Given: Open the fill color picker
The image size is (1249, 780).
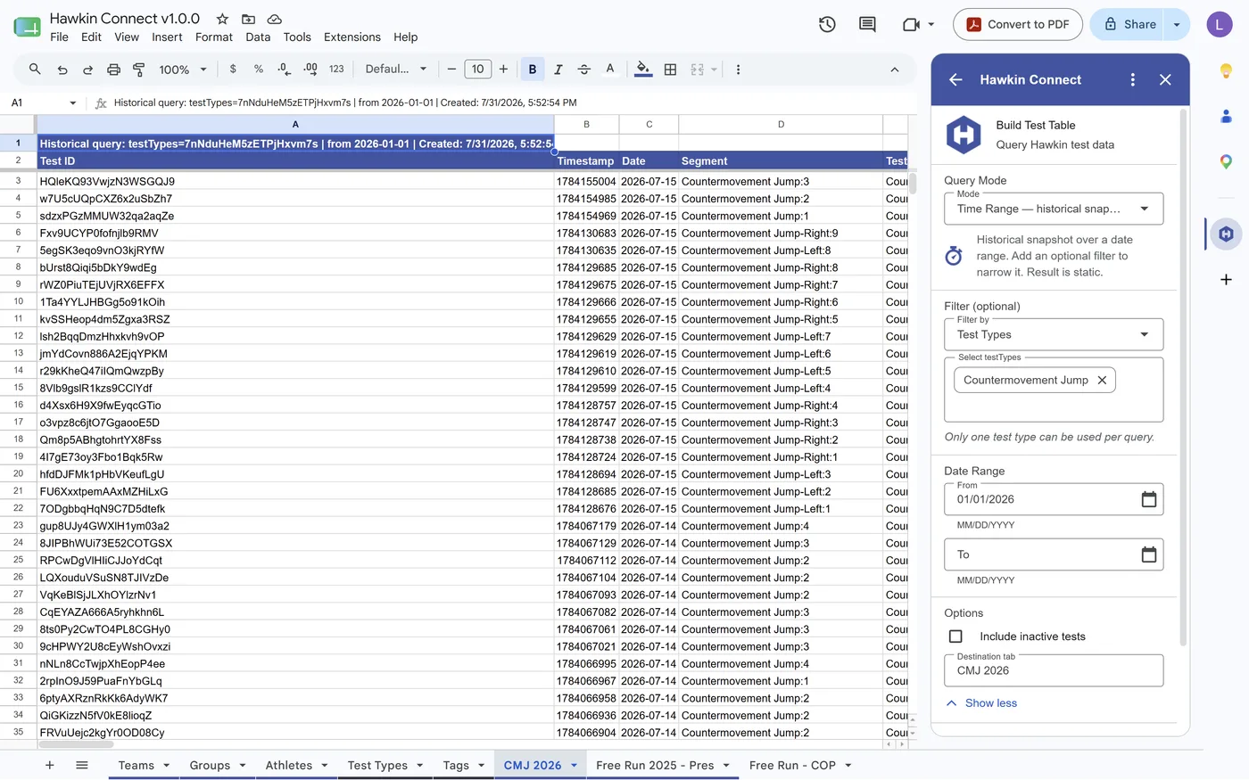Looking at the screenshot, I should [x=643, y=70].
